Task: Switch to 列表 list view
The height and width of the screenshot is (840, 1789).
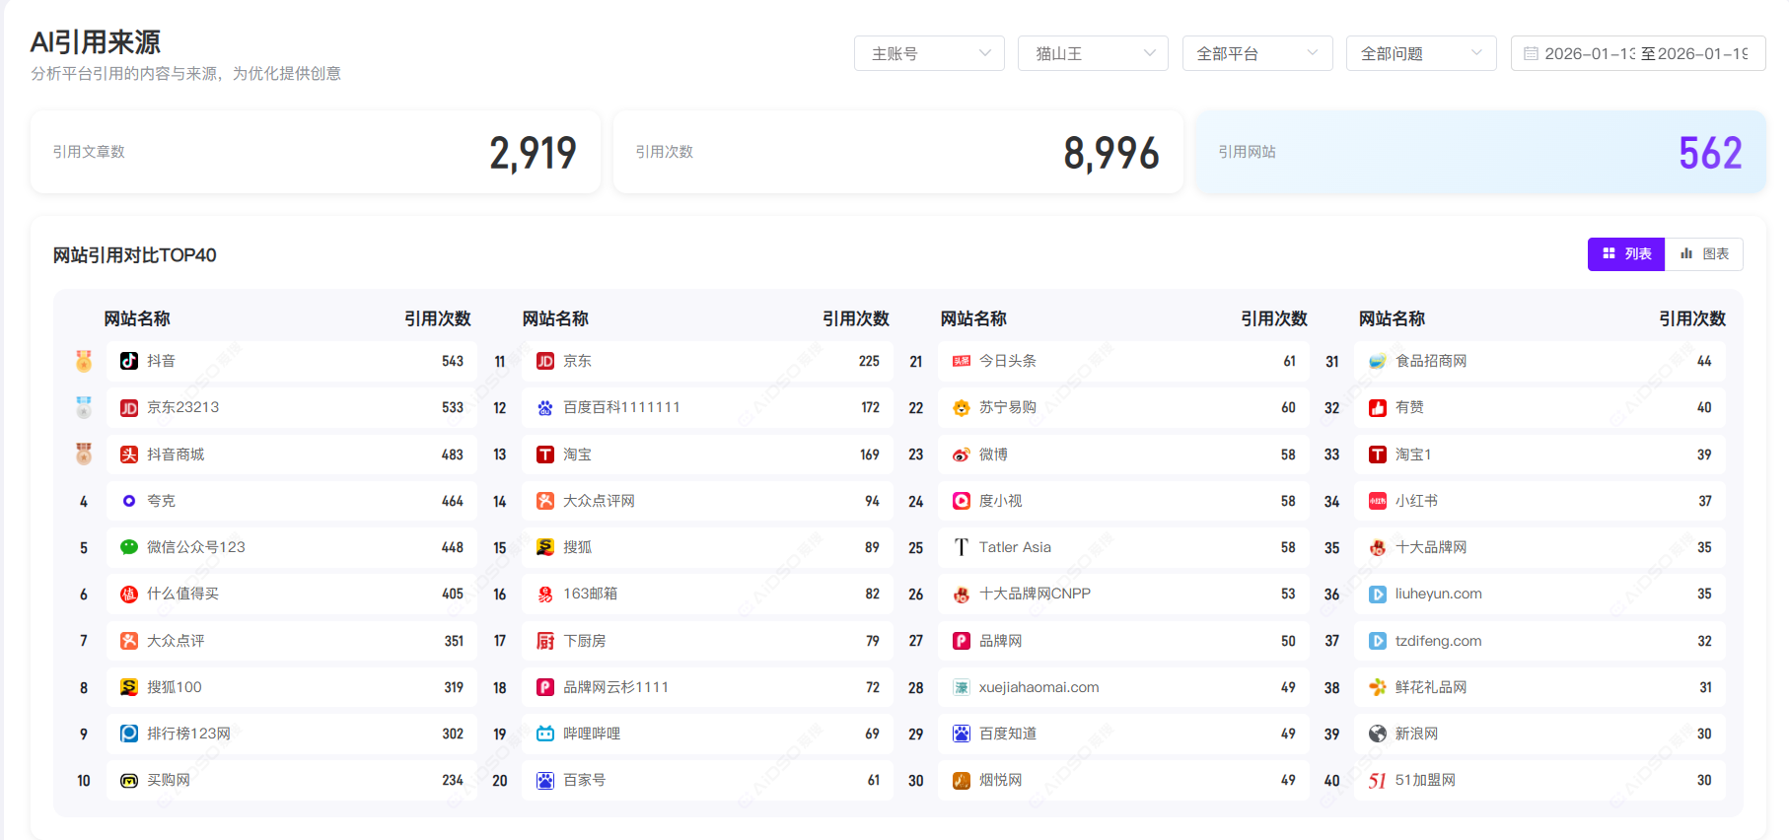Action: (x=1626, y=254)
